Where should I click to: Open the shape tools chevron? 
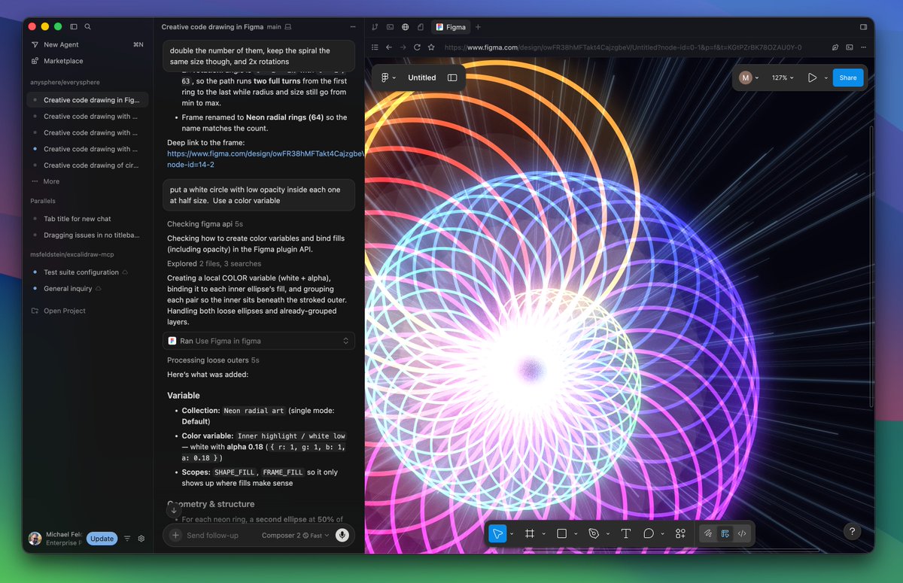tap(576, 534)
